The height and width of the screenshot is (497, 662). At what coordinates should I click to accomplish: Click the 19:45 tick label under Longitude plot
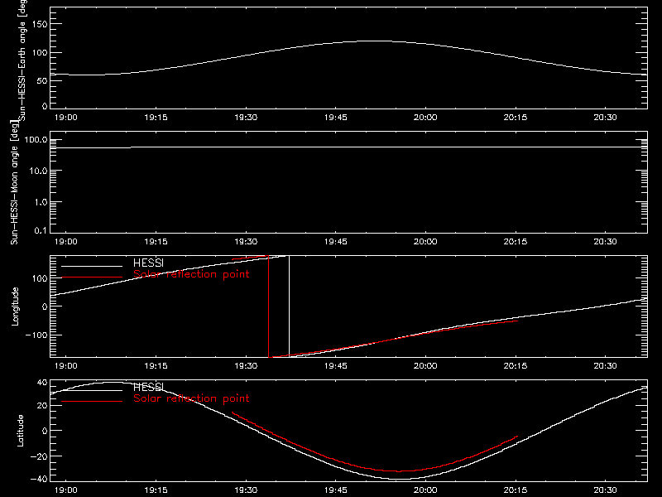point(336,366)
